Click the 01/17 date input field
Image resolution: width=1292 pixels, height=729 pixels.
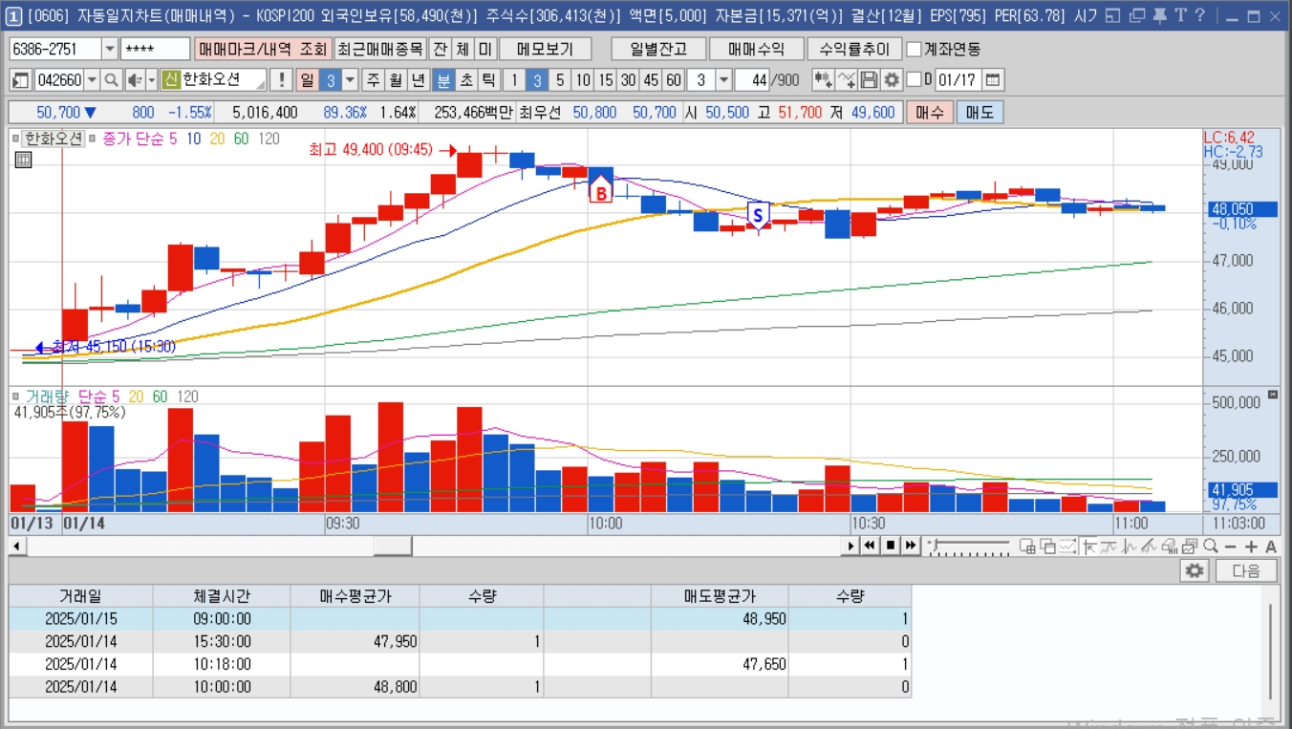(957, 80)
